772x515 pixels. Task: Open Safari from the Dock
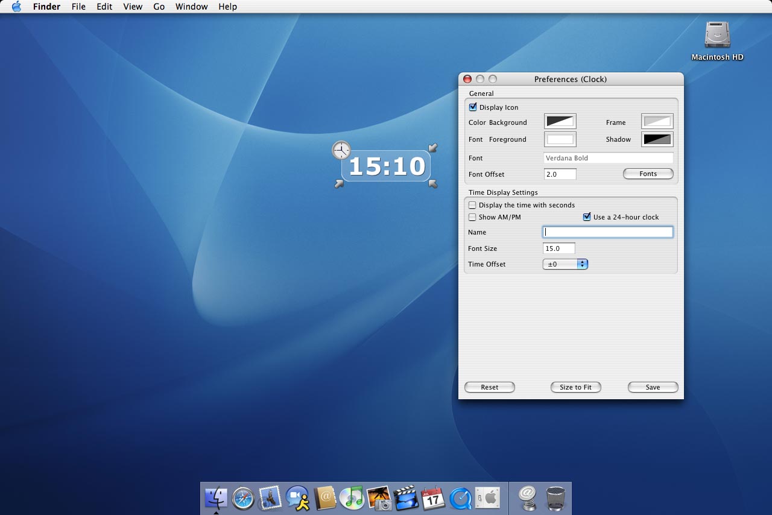pyautogui.click(x=243, y=498)
